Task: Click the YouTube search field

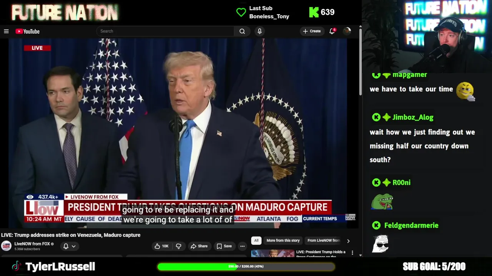Action: pos(165,31)
